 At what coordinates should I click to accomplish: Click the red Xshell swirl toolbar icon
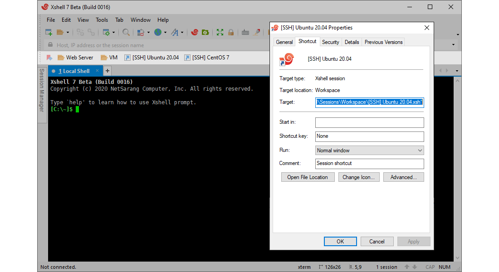pyautogui.click(x=195, y=32)
